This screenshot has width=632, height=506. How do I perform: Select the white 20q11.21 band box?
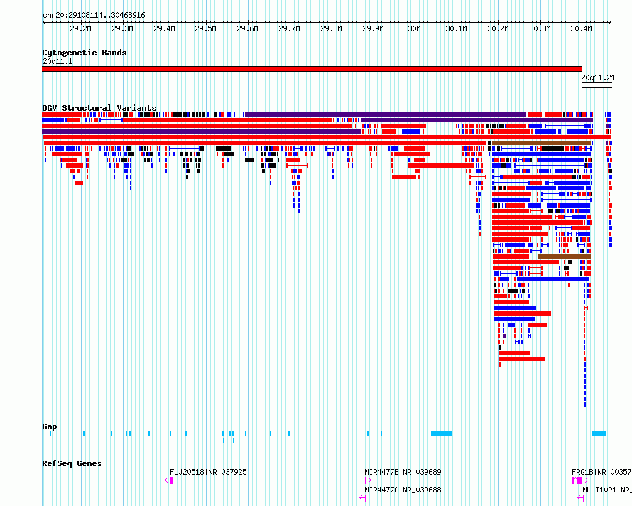(x=596, y=85)
